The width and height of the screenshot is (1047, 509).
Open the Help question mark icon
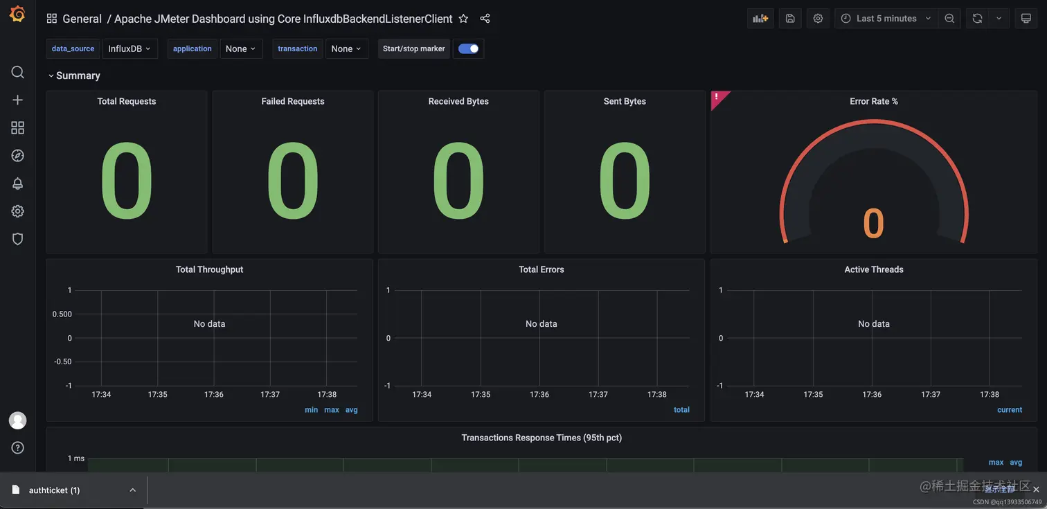coord(18,447)
